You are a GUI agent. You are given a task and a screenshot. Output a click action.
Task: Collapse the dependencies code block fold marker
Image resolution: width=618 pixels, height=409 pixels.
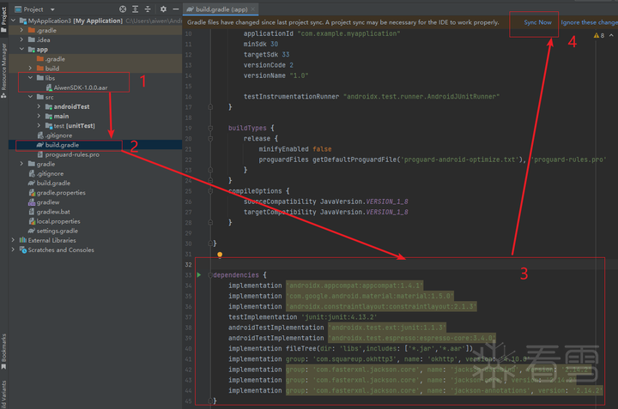pyautogui.click(x=210, y=274)
